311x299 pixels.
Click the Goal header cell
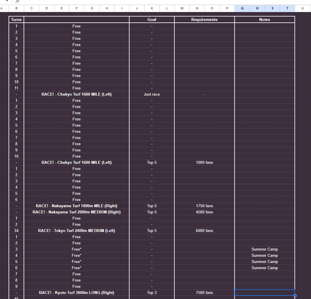click(x=152, y=20)
